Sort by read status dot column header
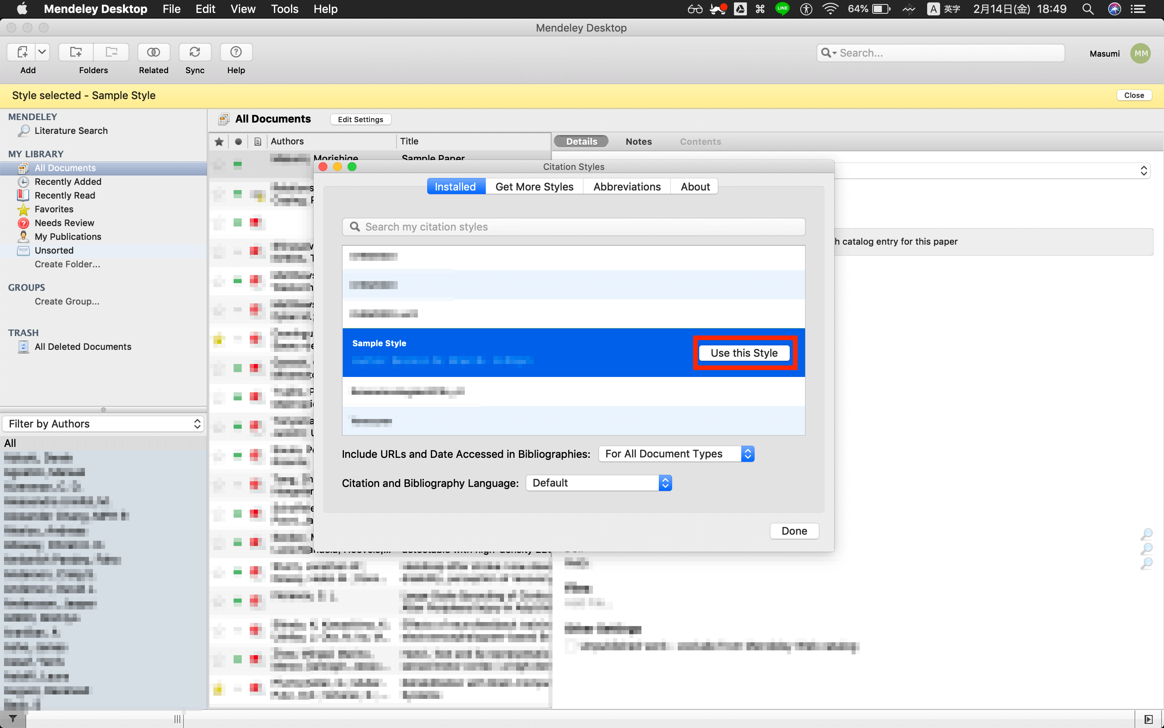Viewport: 1164px width, 728px height. click(x=238, y=142)
